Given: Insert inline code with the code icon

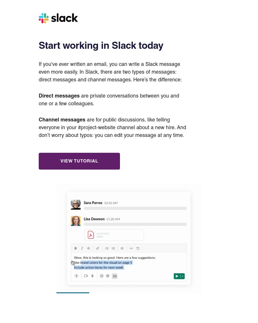Looking at the screenshot, I should tap(131, 248).
